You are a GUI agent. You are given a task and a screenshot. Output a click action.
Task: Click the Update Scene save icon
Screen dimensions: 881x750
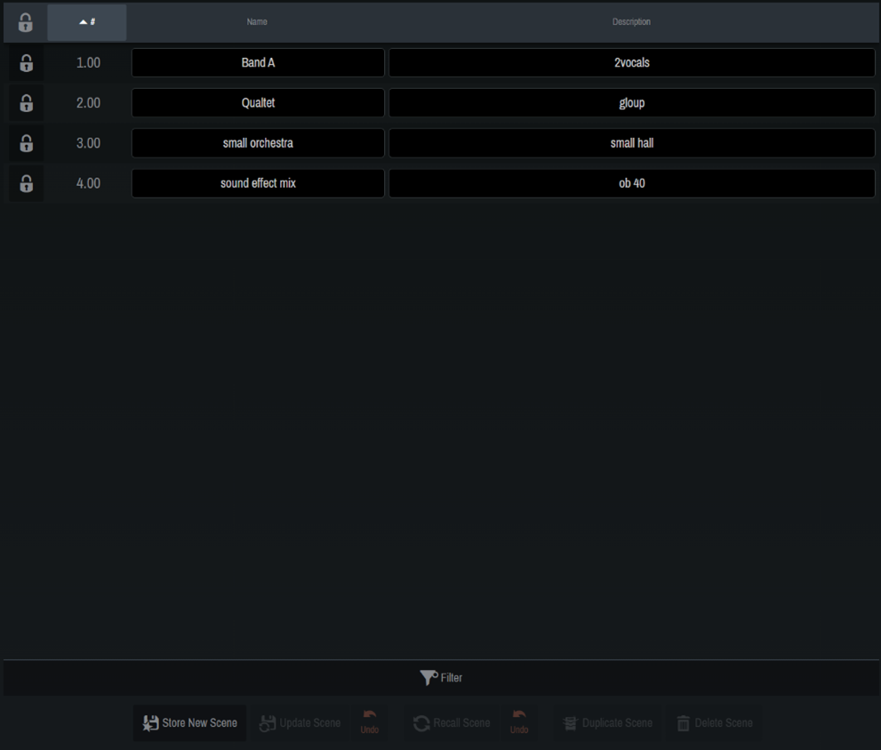coord(267,722)
